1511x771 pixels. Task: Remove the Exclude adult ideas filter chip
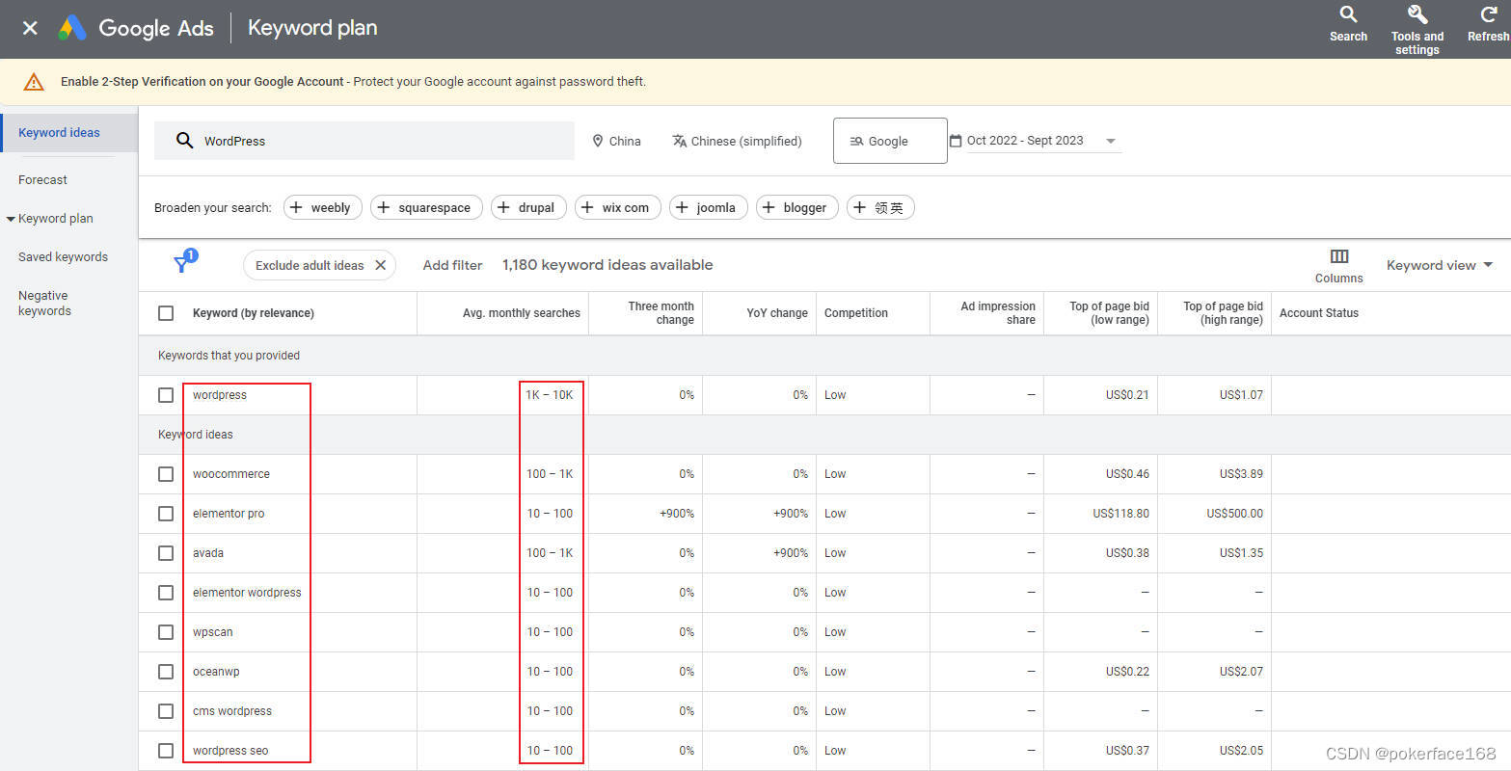tap(381, 264)
